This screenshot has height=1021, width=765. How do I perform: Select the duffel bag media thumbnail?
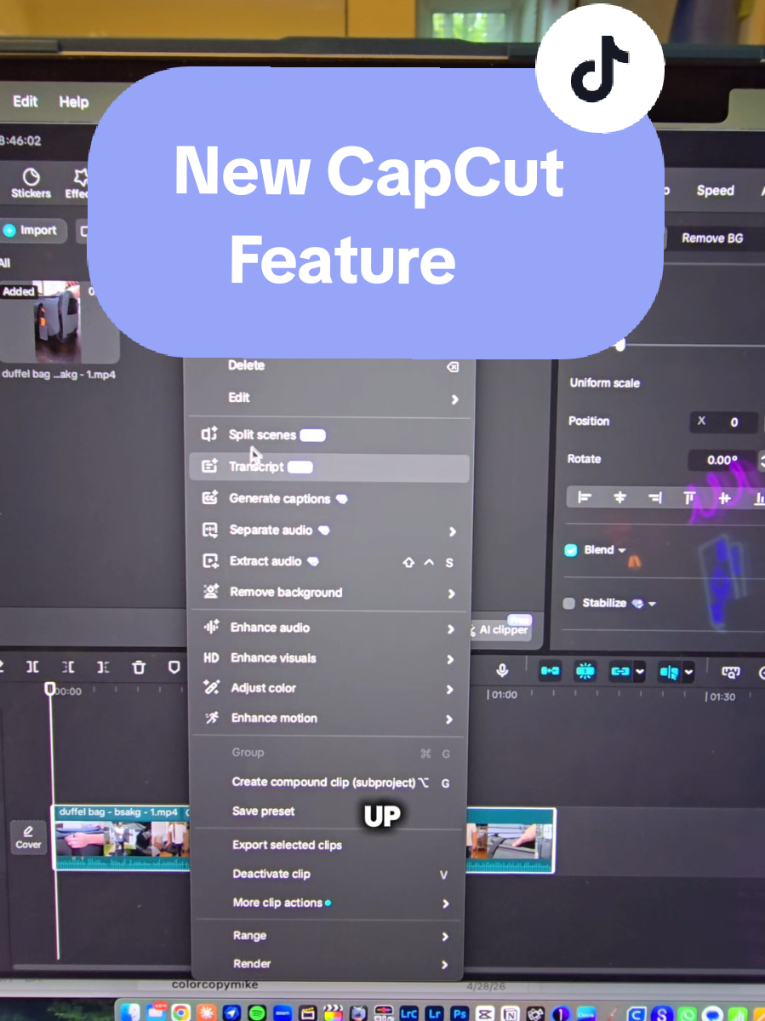click(x=59, y=322)
